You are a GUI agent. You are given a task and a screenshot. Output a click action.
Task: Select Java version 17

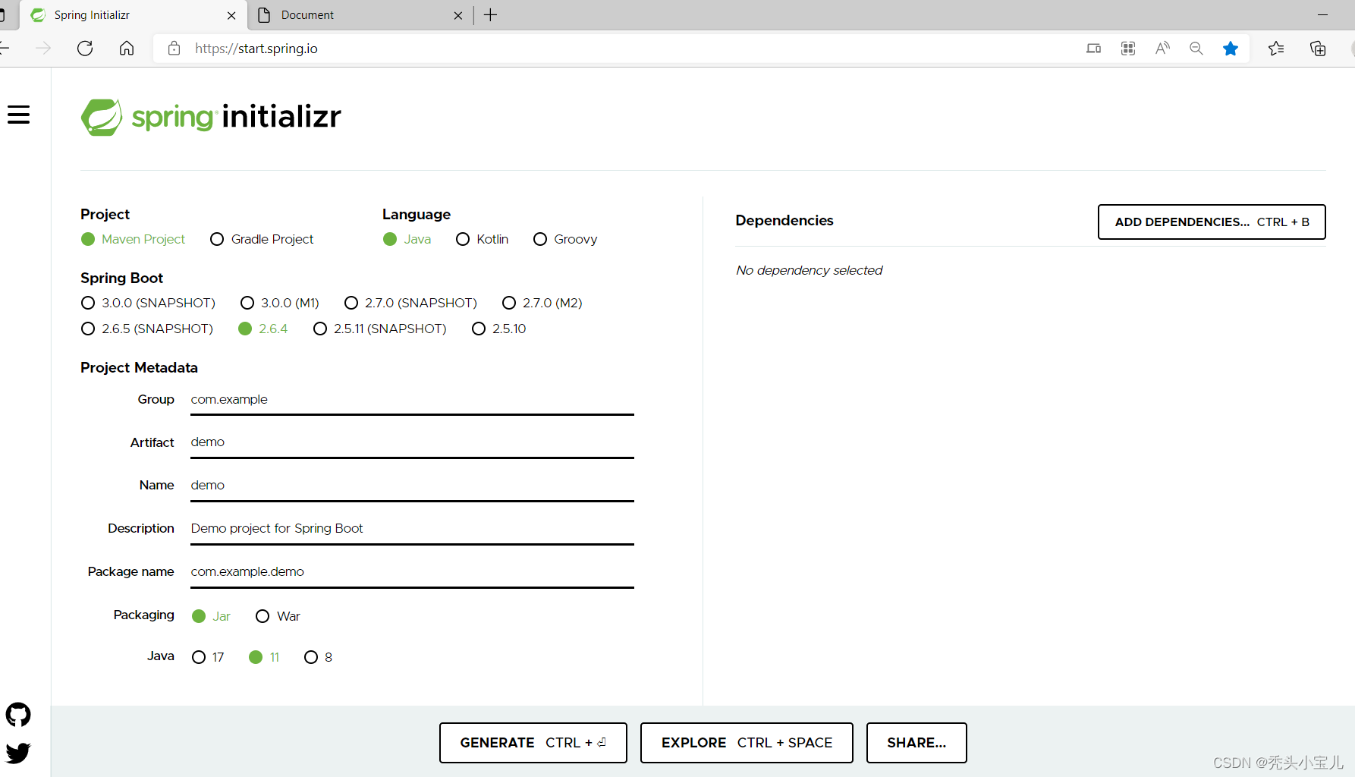pyautogui.click(x=209, y=657)
